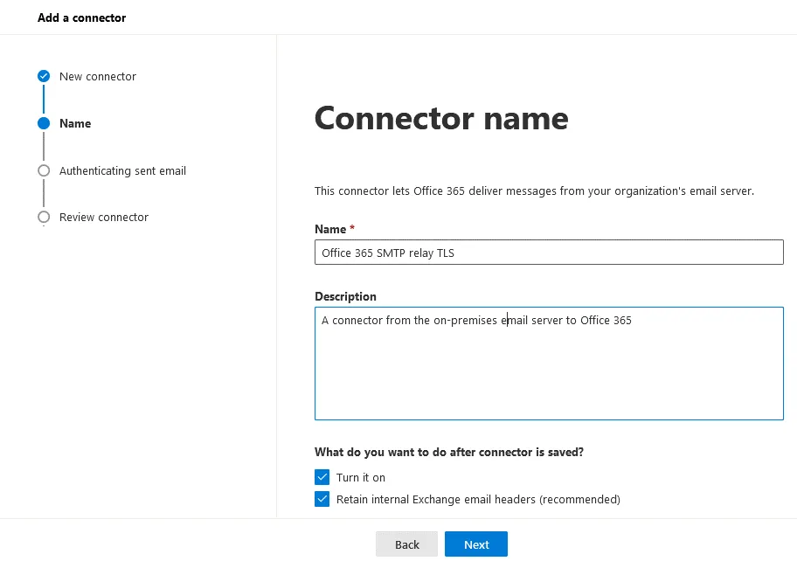Focus the connector Name text field

click(x=549, y=253)
